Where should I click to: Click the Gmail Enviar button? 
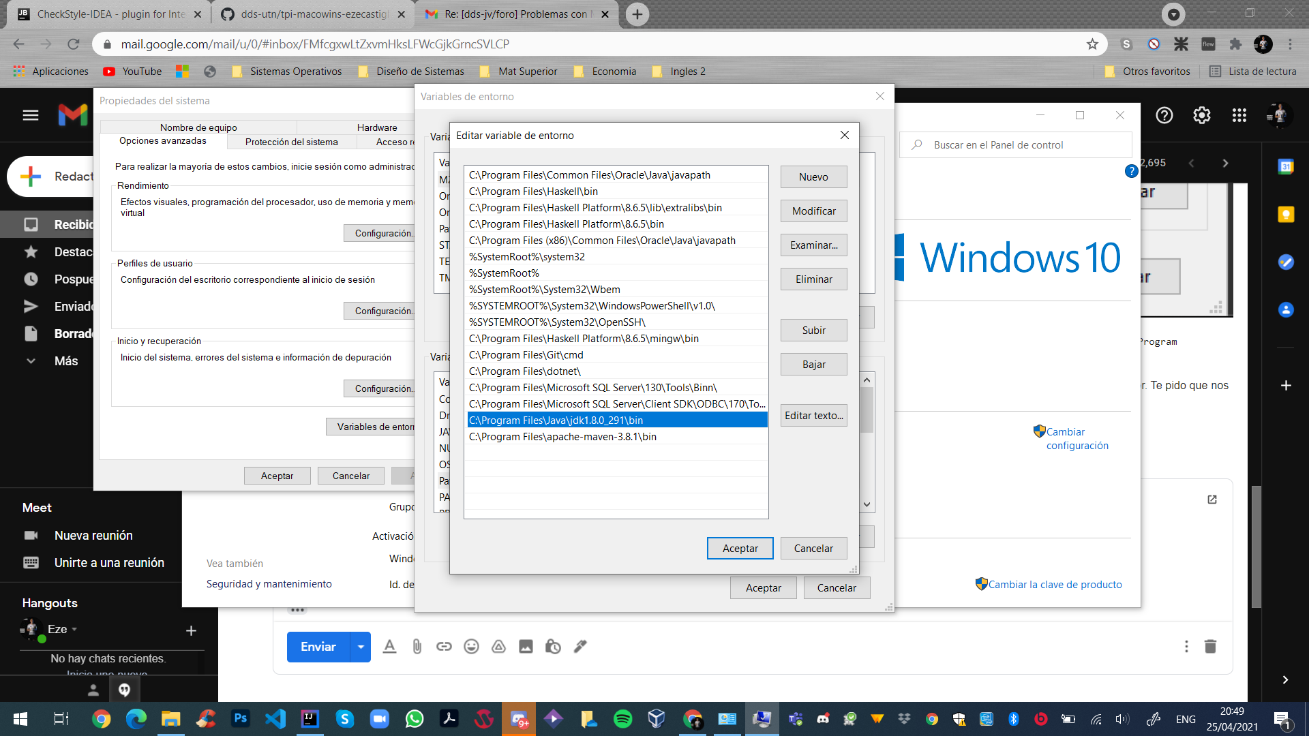click(x=318, y=647)
